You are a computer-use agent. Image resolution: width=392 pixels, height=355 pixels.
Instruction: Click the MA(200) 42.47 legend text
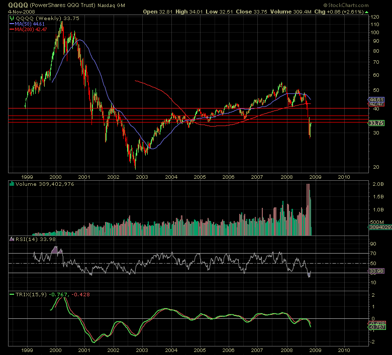(x=31, y=30)
